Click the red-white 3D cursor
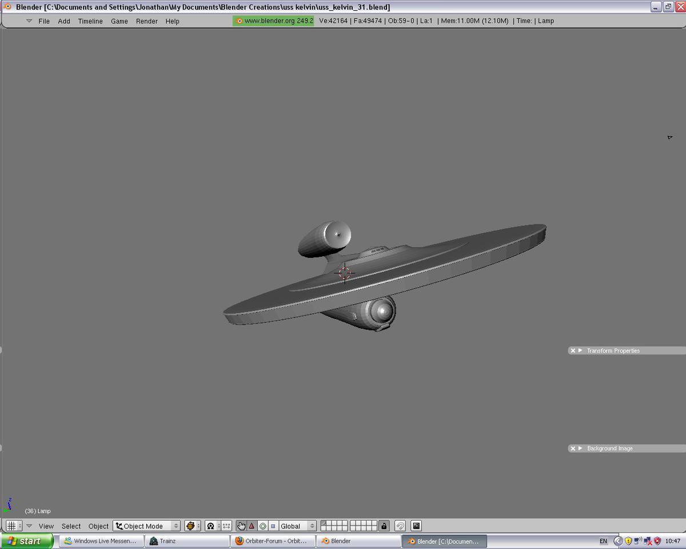 tap(344, 273)
